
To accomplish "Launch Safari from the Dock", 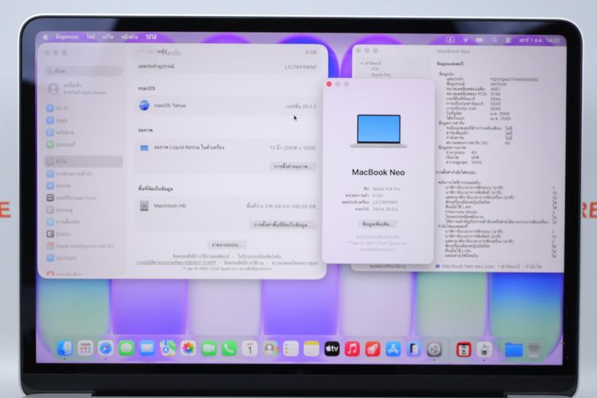I will (105, 349).
